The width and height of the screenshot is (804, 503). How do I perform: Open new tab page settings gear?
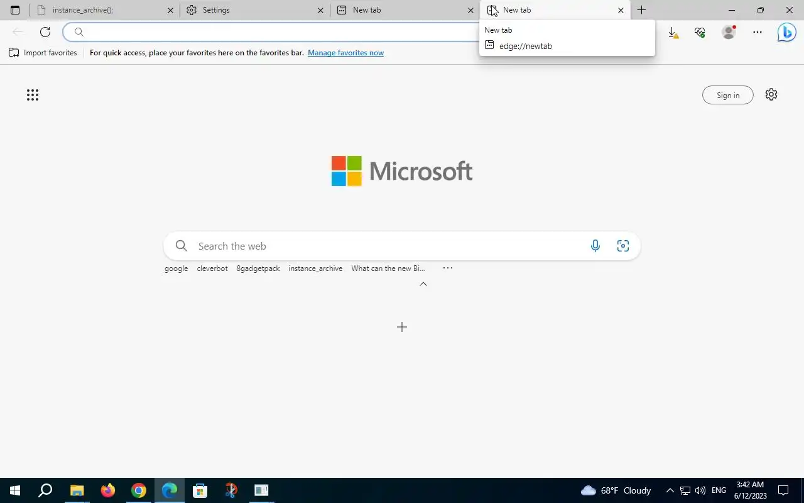coord(771,94)
